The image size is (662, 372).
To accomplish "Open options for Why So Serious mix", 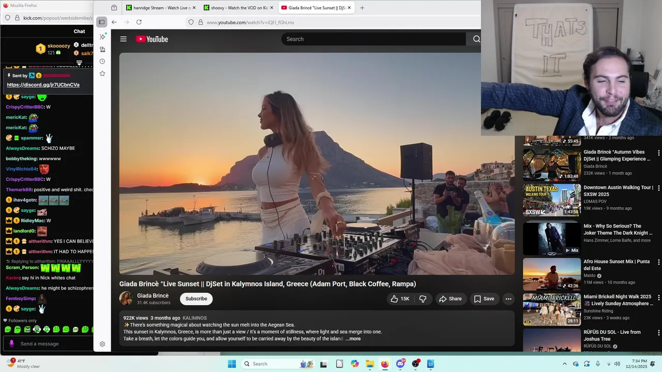I will 658,227.
